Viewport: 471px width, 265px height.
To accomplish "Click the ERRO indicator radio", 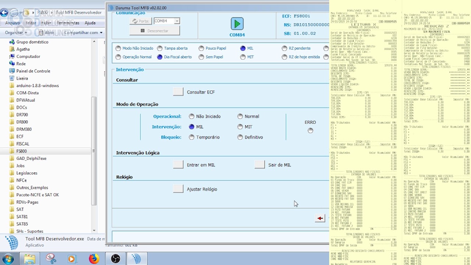I will click(311, 130).
